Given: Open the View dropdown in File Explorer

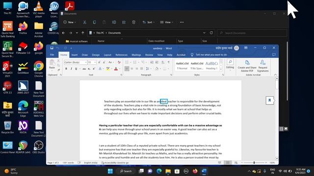Looking at the screenshot, I should pyautogui.click(x=167, y=22).
